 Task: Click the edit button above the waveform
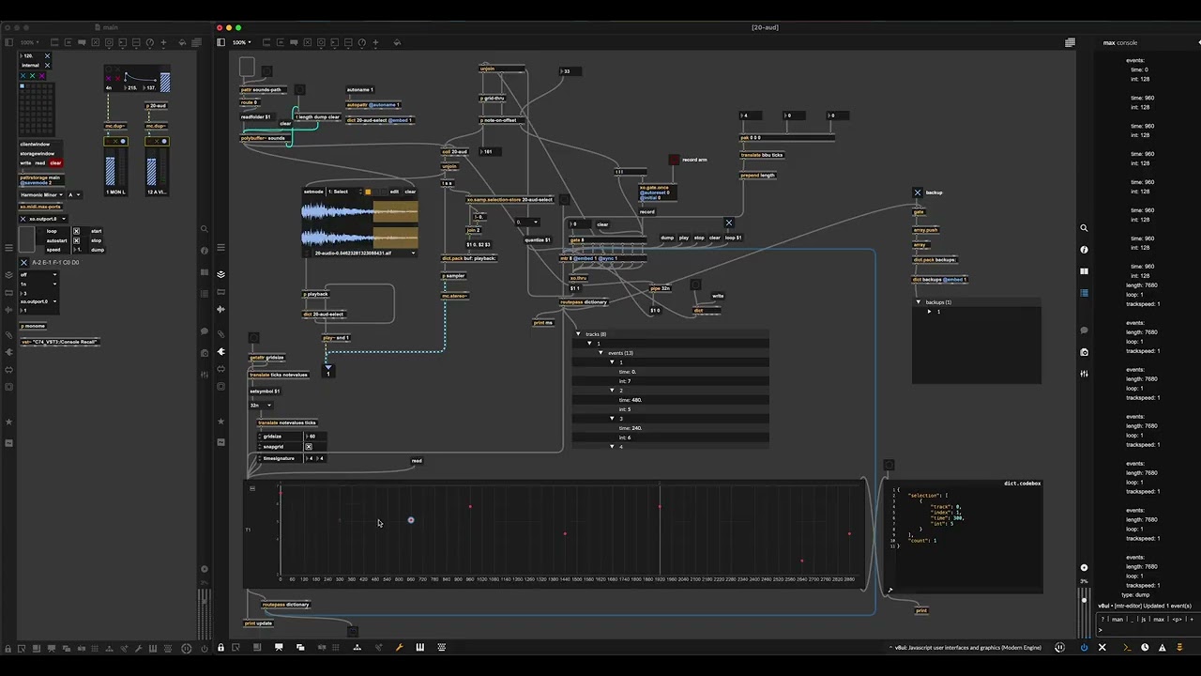(x=394, y=192)
